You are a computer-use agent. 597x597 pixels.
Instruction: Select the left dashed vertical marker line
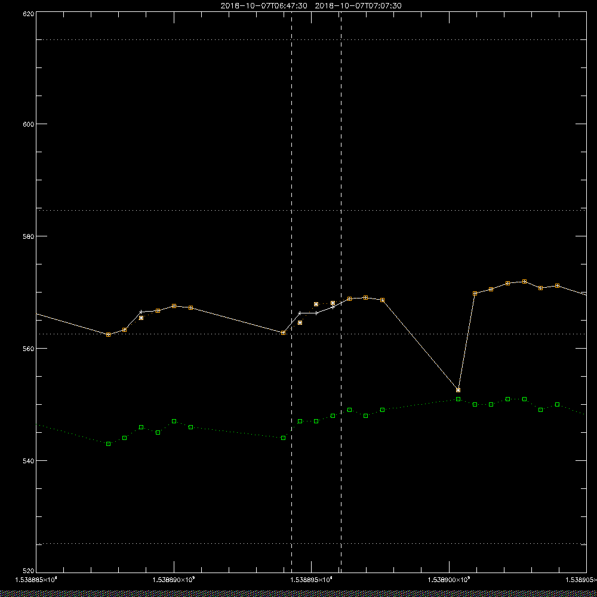[292, 291]
